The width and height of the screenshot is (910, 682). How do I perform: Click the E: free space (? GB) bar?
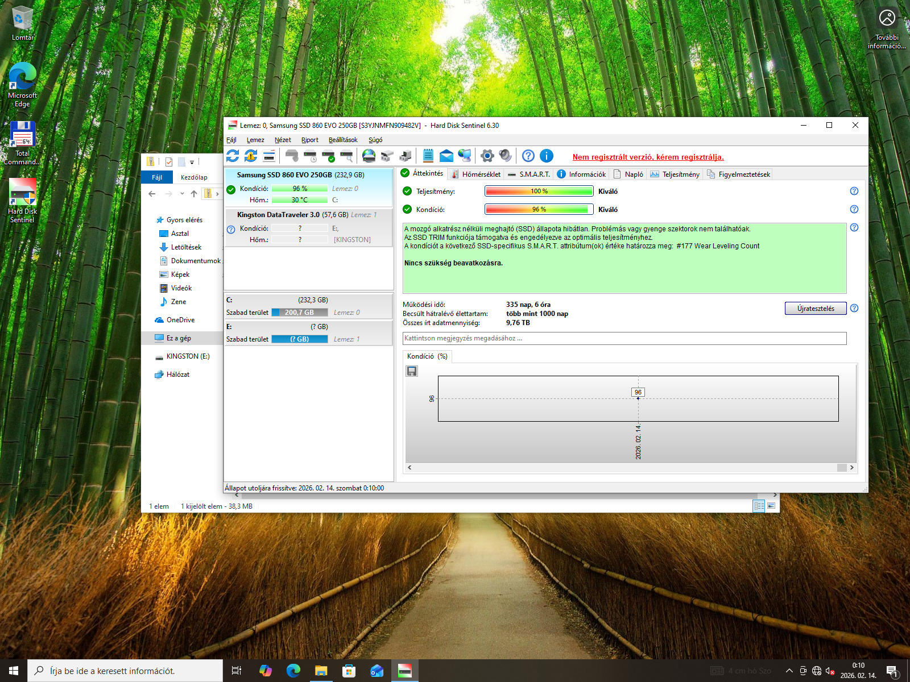tap(300, 339)
